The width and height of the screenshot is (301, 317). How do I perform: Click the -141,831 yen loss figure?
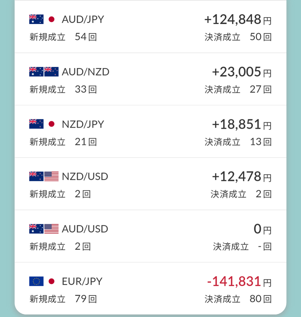239,281
